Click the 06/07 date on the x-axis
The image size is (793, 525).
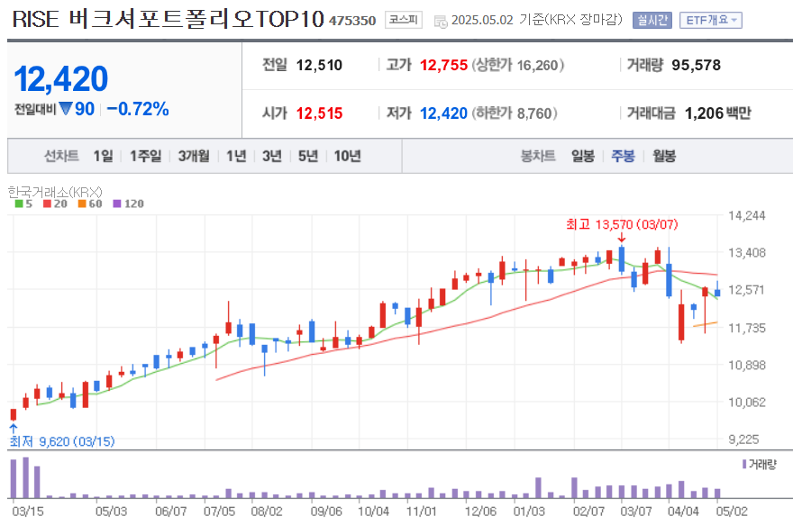[x=171, y=511]
